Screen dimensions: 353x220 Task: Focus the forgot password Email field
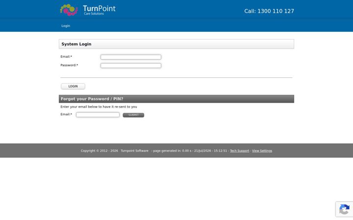(98, 115)
